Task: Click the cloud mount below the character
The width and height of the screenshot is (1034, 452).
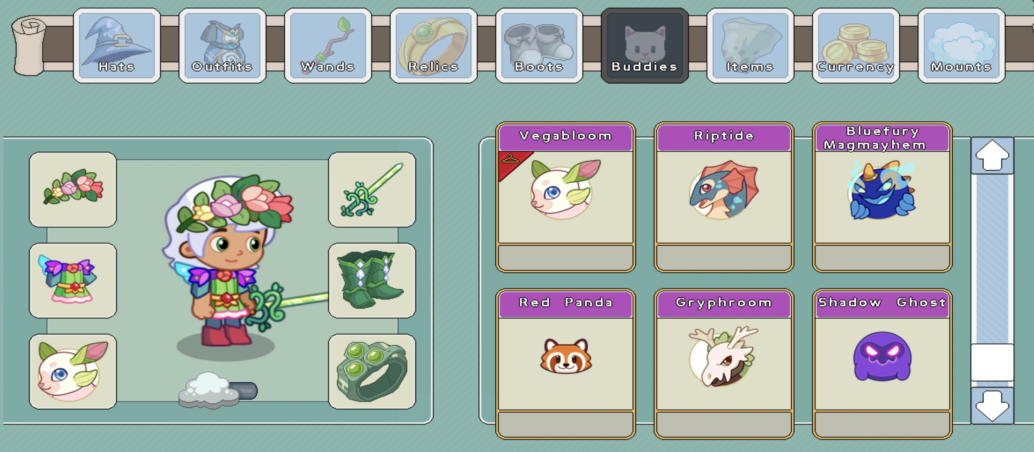Action: (x=217, y=390)
